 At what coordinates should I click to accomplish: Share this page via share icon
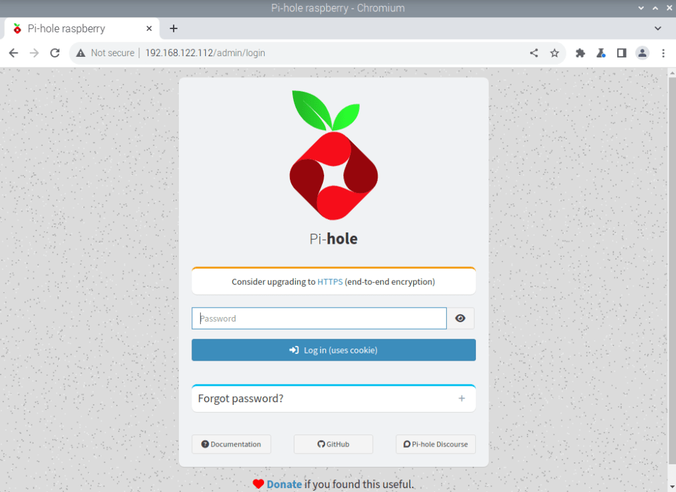click(x=533, y=53)
